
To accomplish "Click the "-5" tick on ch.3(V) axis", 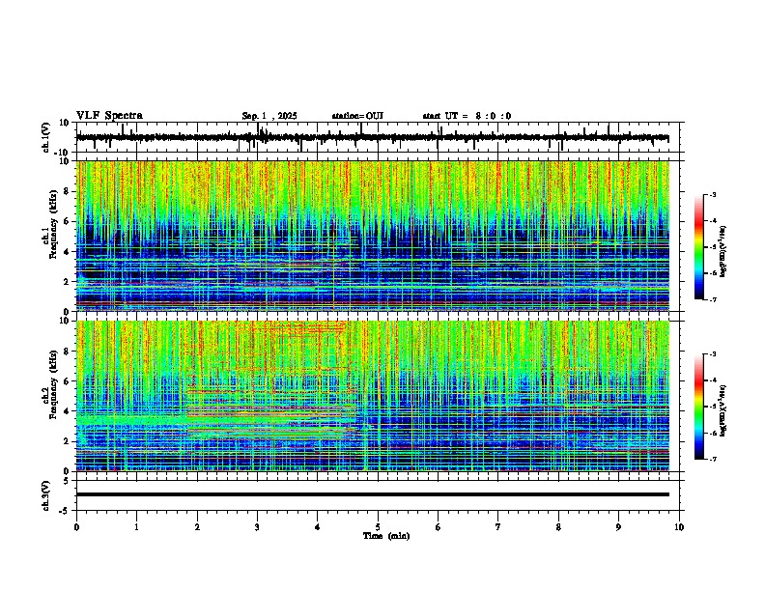I will pos(66,511).
